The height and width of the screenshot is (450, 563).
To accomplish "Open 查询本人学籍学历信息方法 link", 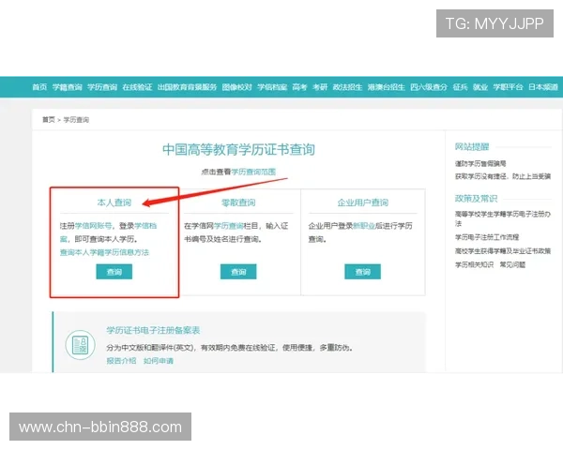I will [x=104, y=252].
